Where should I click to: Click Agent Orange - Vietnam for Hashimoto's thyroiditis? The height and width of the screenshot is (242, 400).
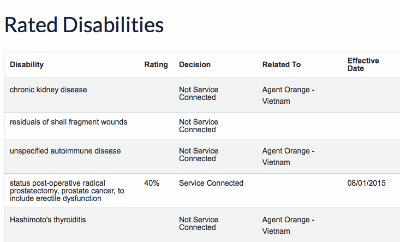coord(288,226)
